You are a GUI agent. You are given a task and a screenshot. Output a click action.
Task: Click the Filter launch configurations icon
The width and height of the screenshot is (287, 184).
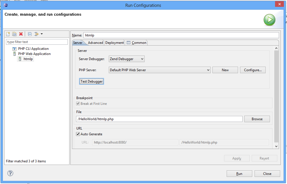click(x=36, y=34)
